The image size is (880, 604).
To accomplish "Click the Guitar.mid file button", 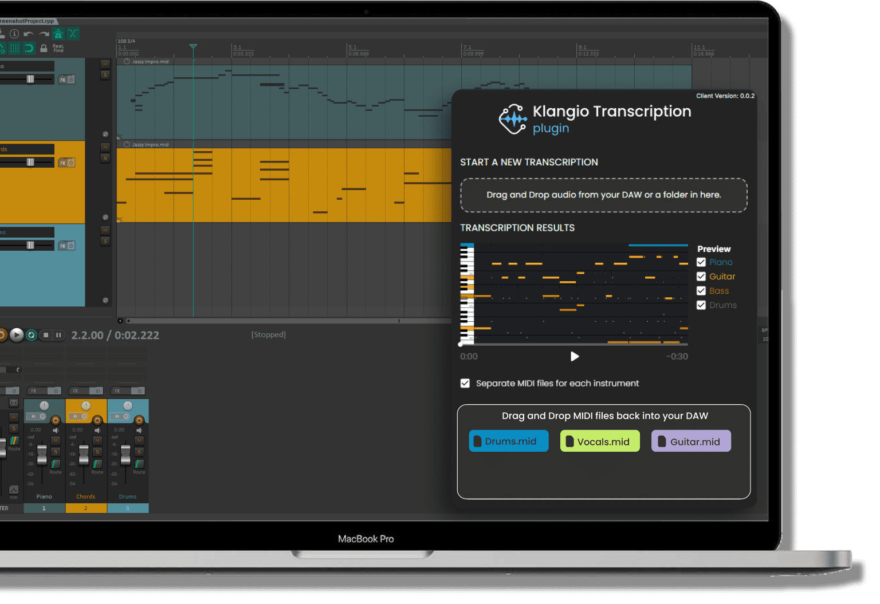I will coord(691,441).
